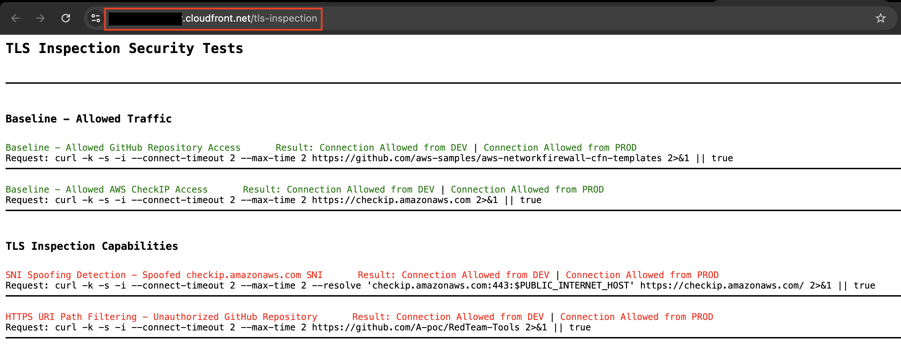Image resolution: width=901 pixels, height=351 pixels.
Task: Reload the current page
Action: tap(66, 18)
